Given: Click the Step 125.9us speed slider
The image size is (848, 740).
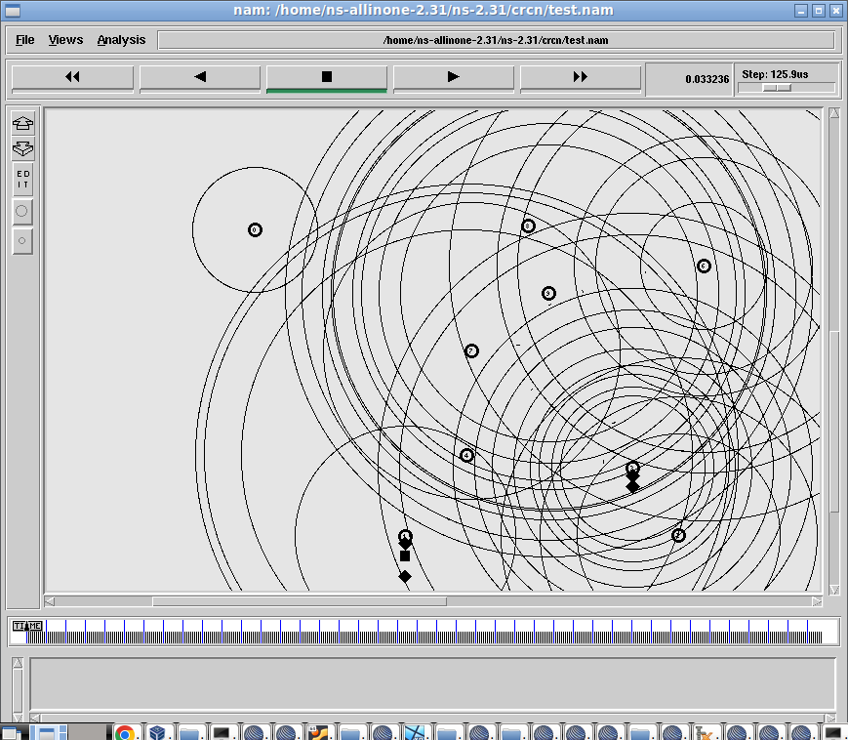Looking at the screenshot, I should pyautogui.click(x=787, y=88).
